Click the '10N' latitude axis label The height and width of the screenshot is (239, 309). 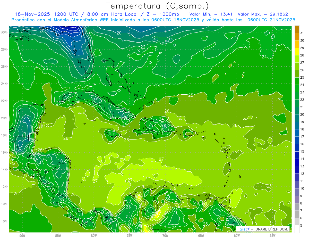click(4, 204)
